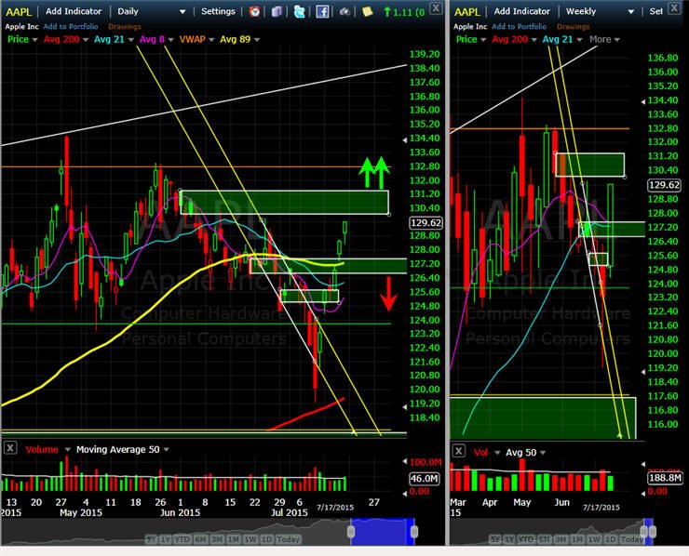Expand the Avg 21 dropdown in Weekly chart
The height and width of the screenshot is (556, 689).
(x=579, y=40)
